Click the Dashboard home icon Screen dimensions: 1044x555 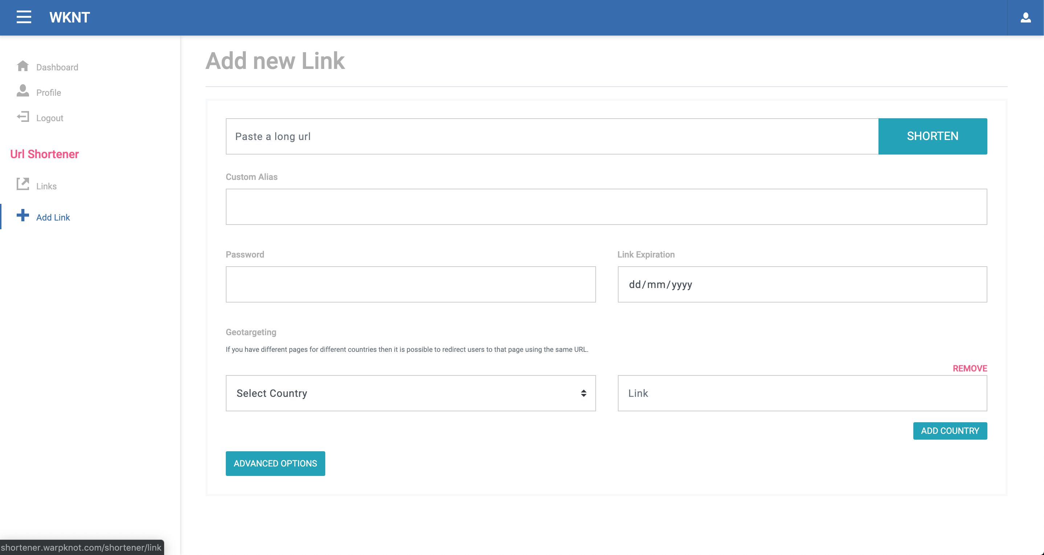(x=23, y=66)
